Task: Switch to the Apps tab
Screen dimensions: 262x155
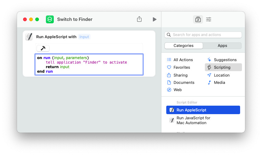Action: click(x=222, y=46)
